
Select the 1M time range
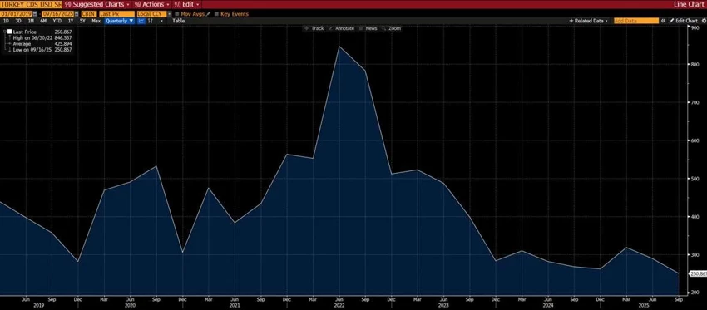point(31,21)
